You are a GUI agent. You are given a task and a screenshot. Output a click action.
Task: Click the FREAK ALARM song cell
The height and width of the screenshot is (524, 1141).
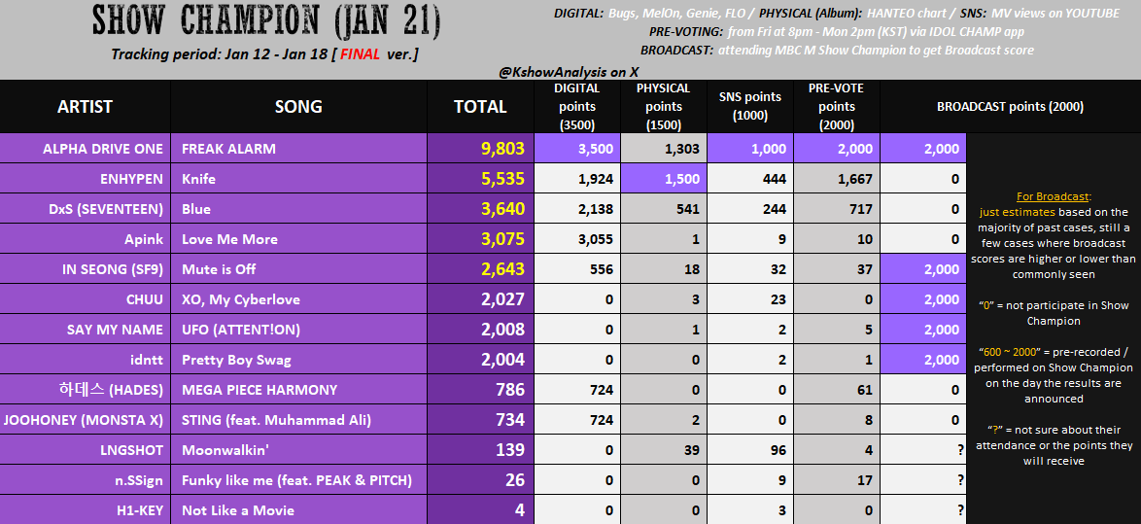299,149
